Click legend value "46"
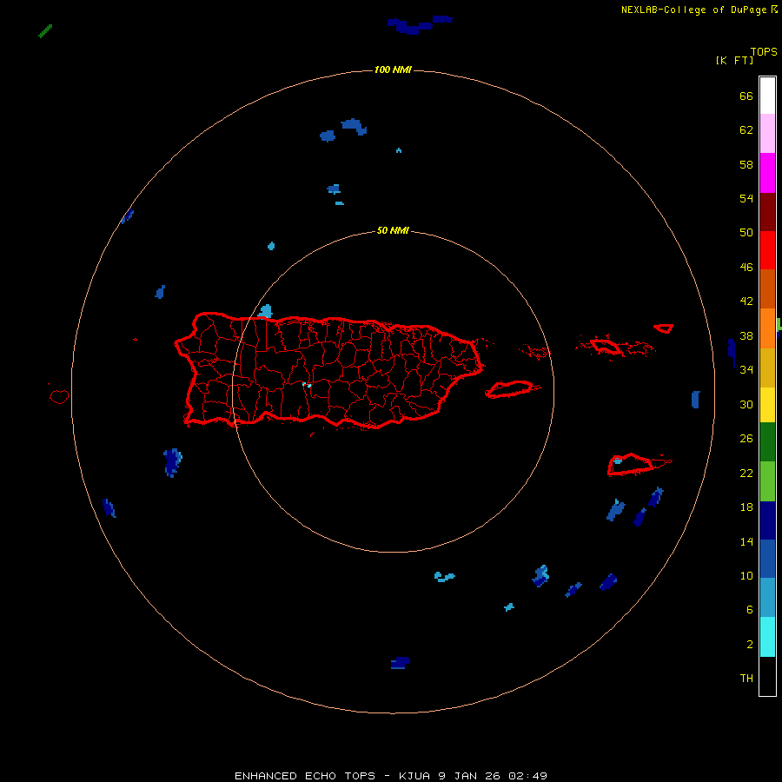 pyautogui.click(x=746, y=267)
